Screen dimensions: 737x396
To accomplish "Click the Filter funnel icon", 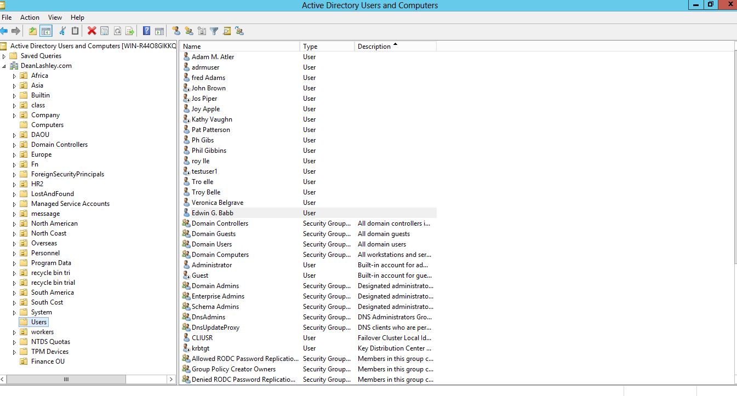I will [214, 31].
